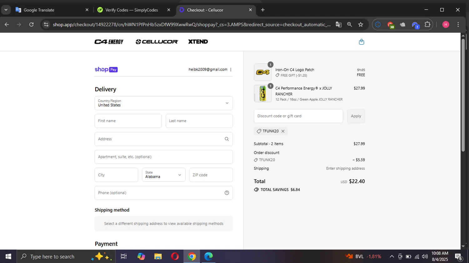Close the Google Translate tab
The image size is (469, 263).
point(87,10)
